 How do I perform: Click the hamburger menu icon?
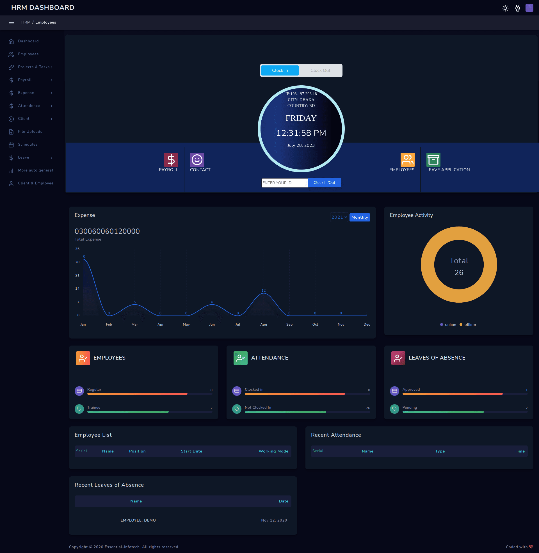pyautogui.click(x=11, y=22)
